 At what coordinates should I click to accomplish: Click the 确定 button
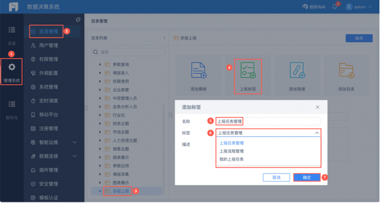tap(307, 178)
